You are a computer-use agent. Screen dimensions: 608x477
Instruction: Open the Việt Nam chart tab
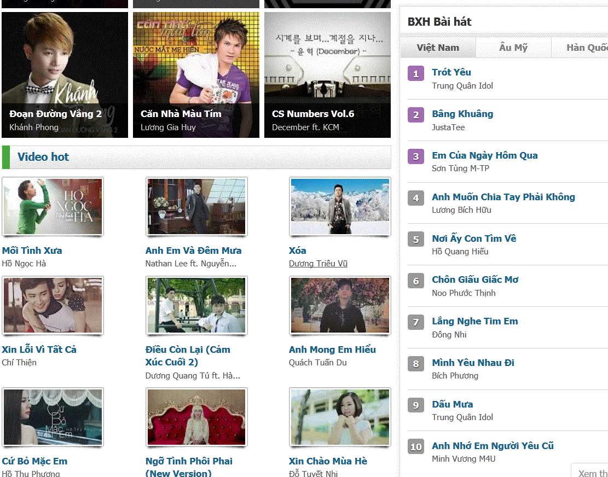point(438,48)
